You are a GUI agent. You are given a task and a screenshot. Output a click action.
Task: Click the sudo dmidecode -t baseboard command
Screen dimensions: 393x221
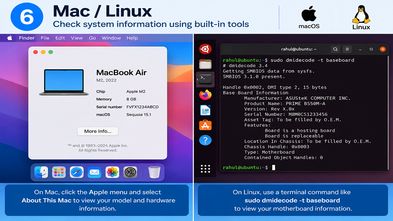pos(312,60)
